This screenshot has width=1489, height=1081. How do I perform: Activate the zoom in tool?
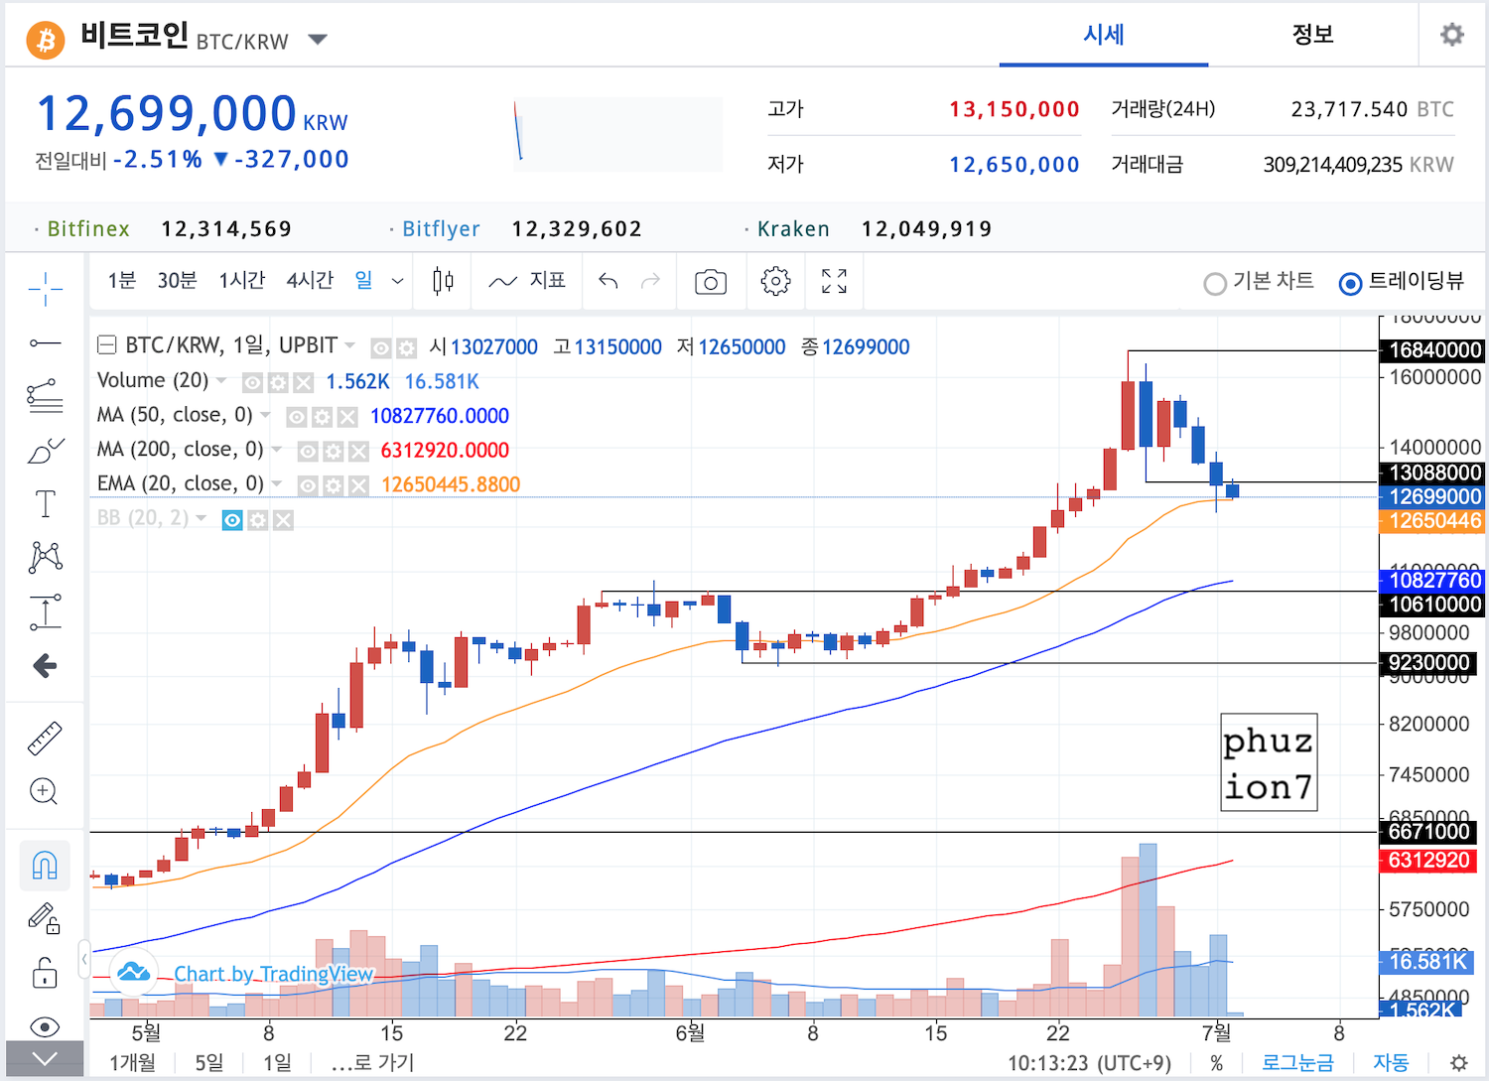[x=45, y=791]
